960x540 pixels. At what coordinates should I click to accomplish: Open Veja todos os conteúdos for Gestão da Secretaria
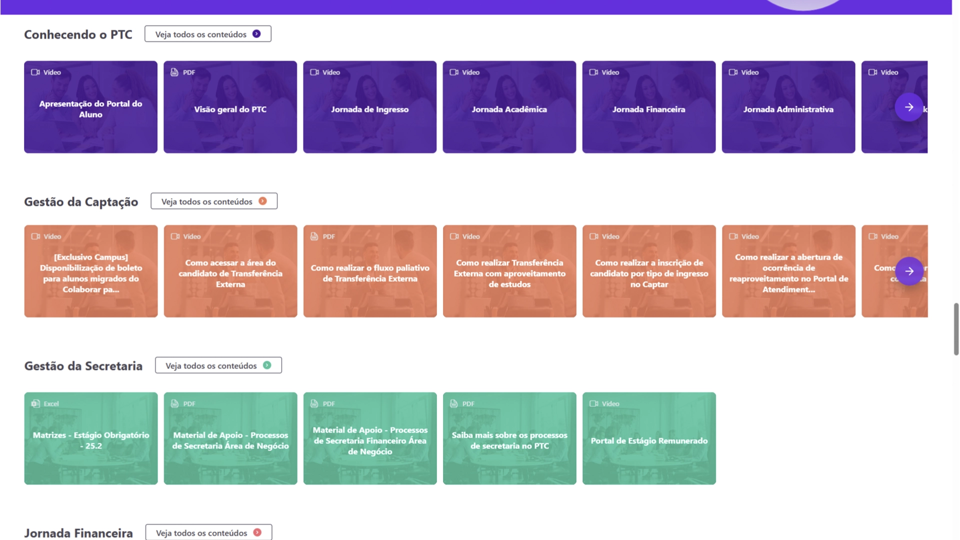tap(218, 365)
